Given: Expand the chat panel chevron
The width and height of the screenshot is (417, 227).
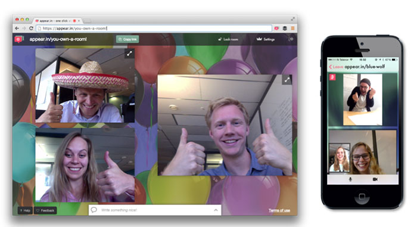Looking at the screenshot, I should (x=216, y=210).
